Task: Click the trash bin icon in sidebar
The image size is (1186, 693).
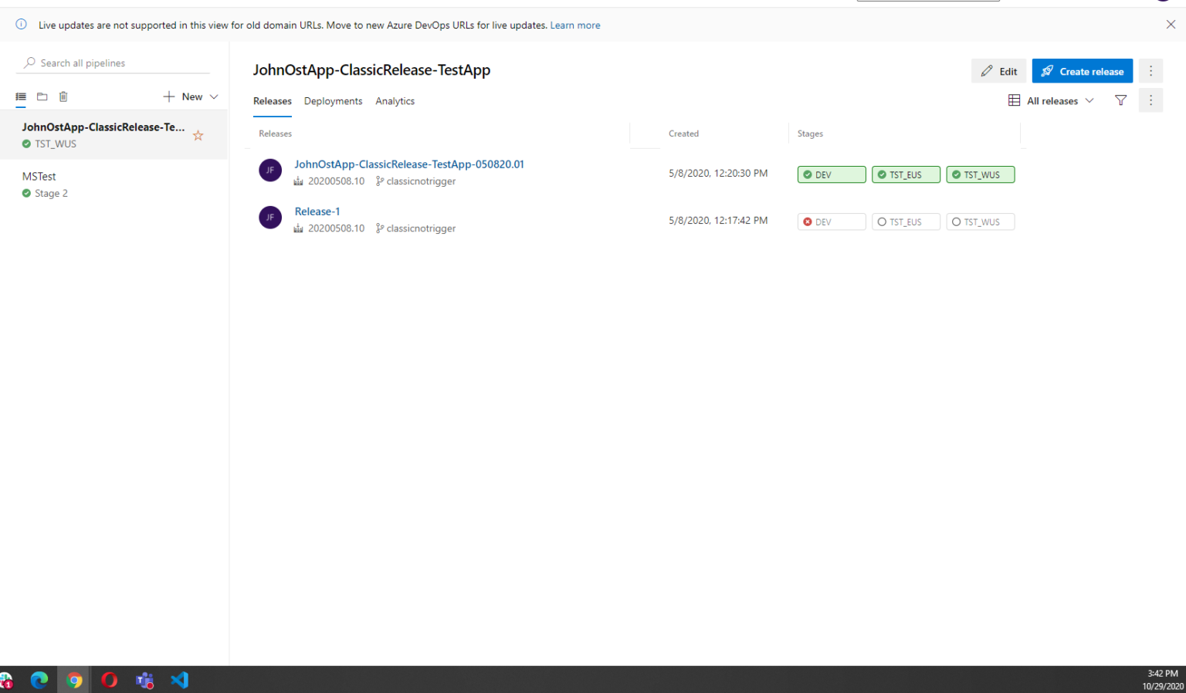Action: point(63,96)
